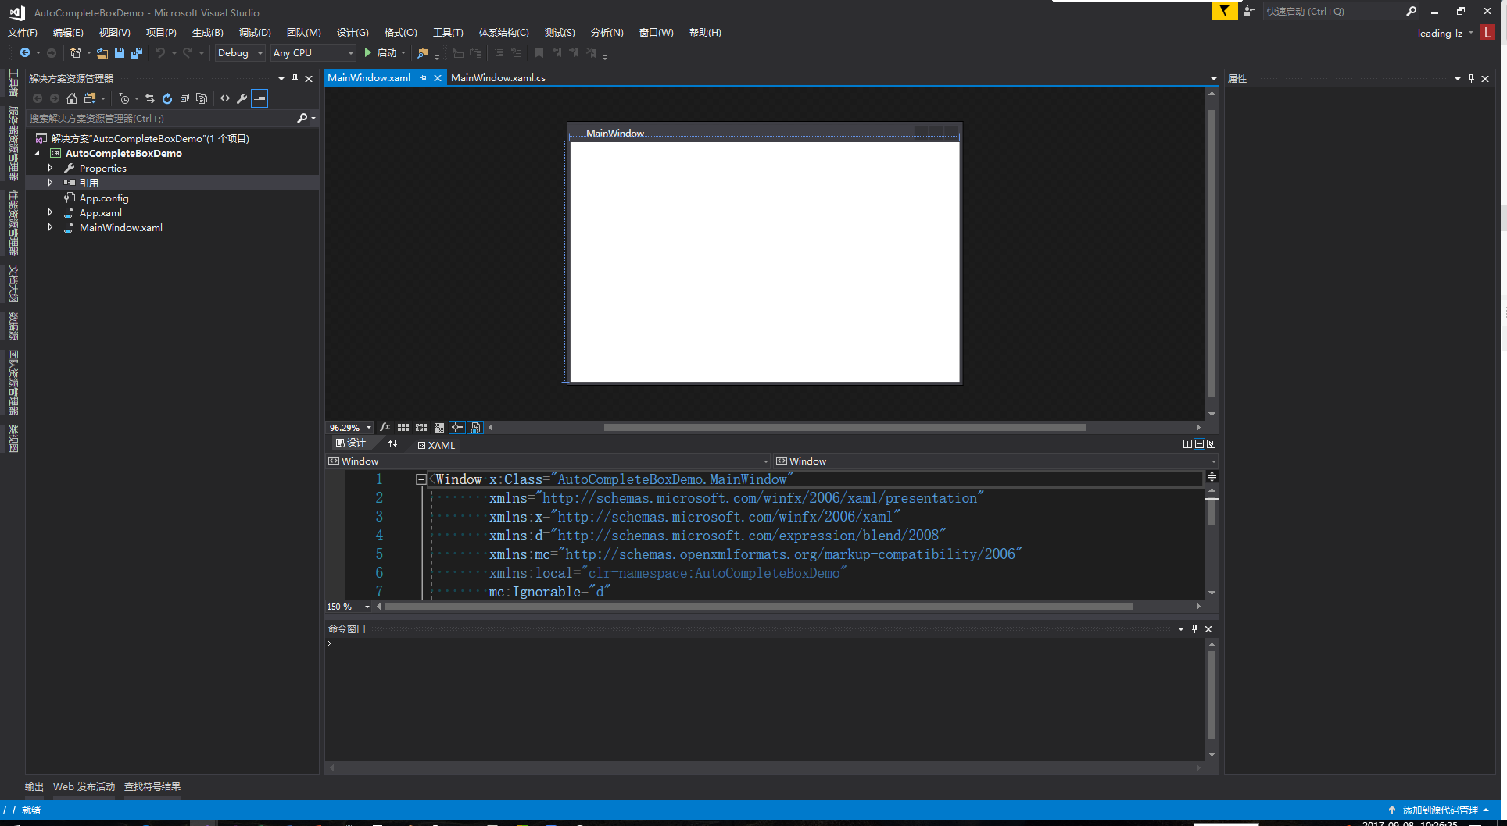Toggle the Preview Selected Items button
Image resolution: width=1507 pixels, height=826 pixels.
tap(260, 98)
